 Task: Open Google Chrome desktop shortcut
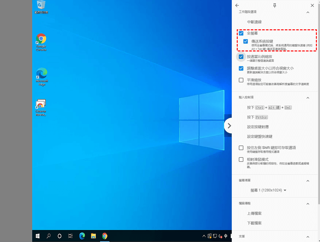click(41, 39)
